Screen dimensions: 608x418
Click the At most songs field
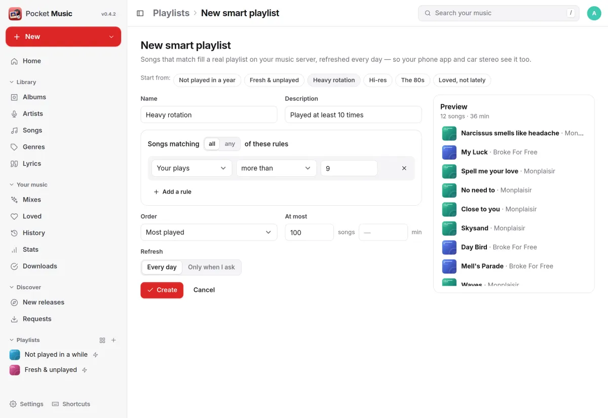coord(310,232)
